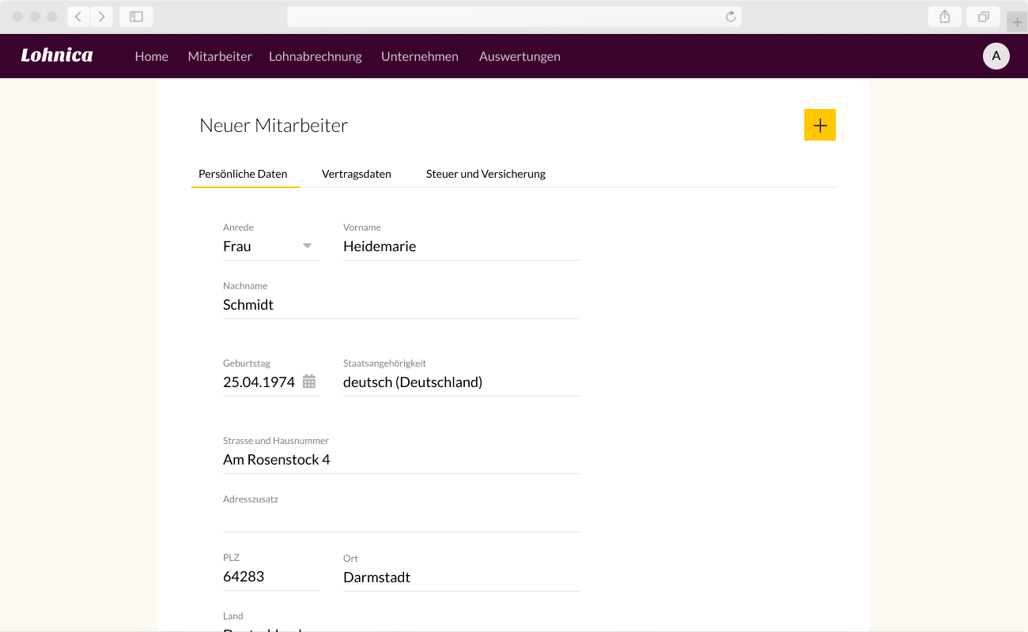
Task: Click the Neuer Mitarbeiter heading
Action: (x=274, y=125)
